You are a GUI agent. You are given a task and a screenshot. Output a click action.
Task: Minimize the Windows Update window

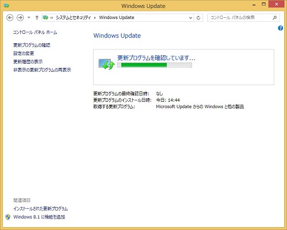point(254,5)
